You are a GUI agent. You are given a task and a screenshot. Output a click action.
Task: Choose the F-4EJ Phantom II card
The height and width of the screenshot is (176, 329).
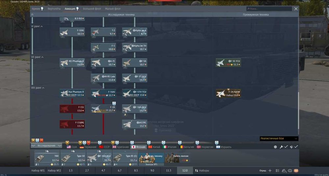point(72,63)
